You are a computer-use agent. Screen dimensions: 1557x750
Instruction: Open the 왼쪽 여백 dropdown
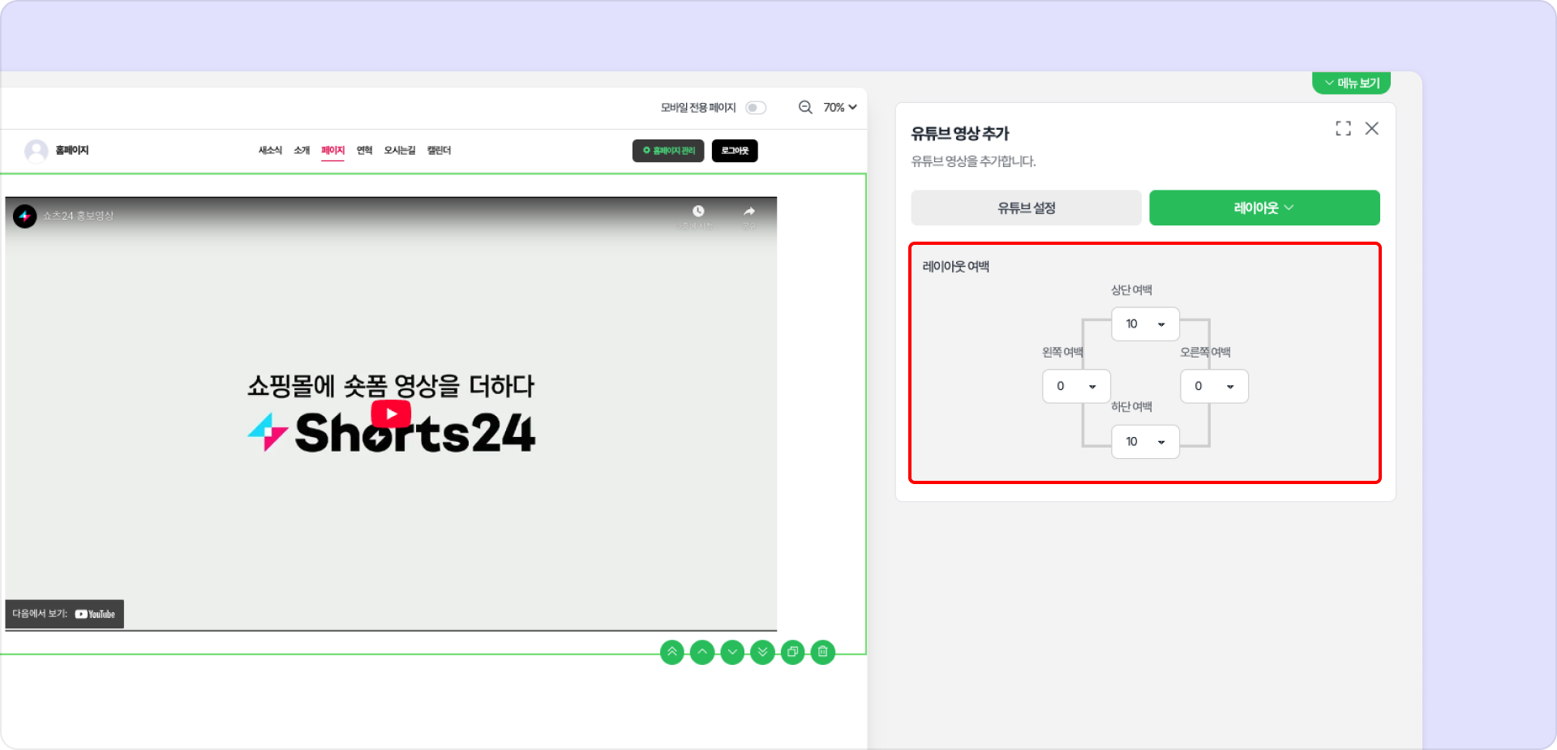[x=1076, y=387]
